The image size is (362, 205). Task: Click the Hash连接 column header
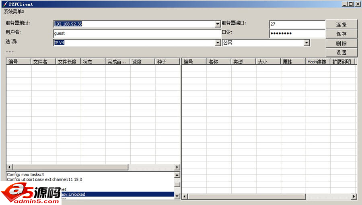point(318,61)
